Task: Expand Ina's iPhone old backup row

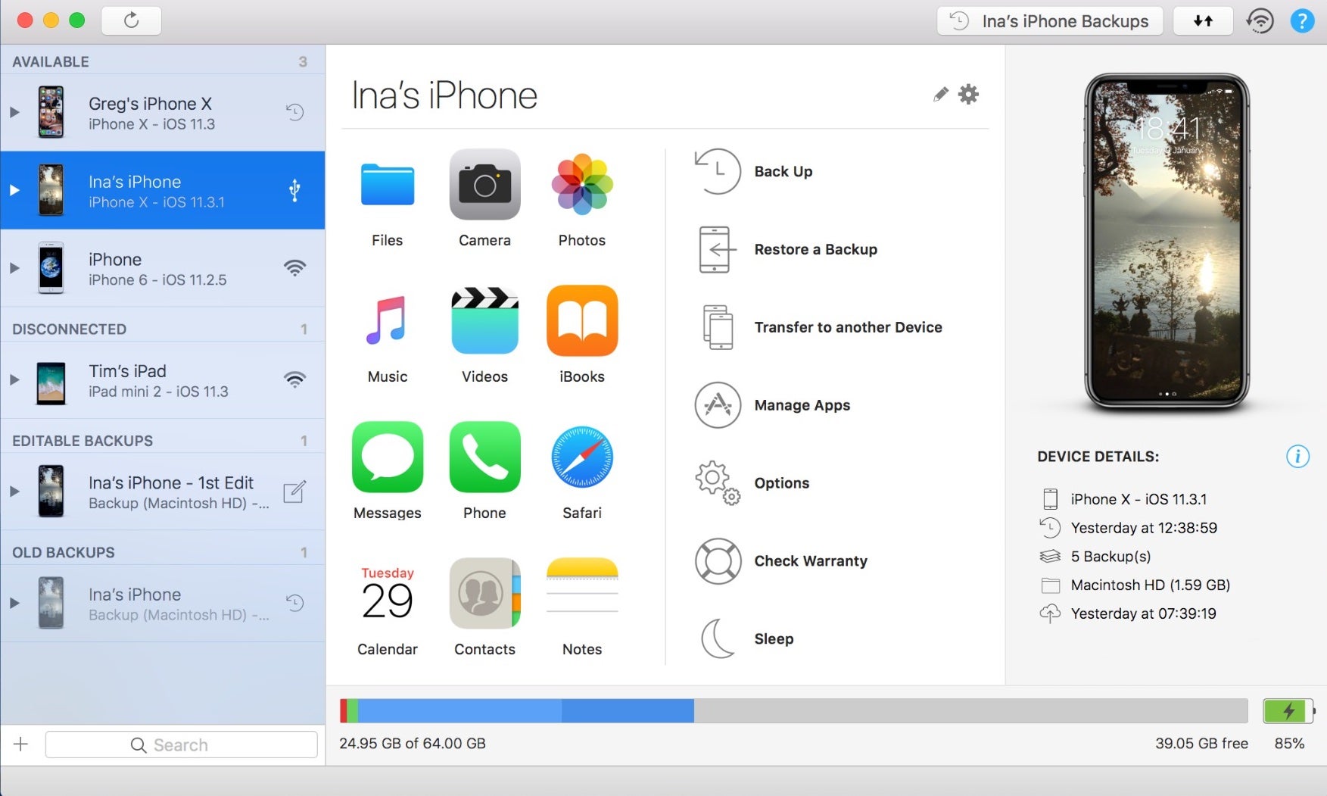Action: [14, 603]
